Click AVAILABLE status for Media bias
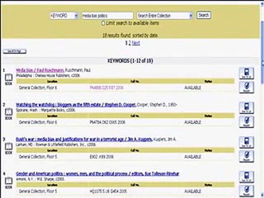The image size is (264, 198). 193,88
